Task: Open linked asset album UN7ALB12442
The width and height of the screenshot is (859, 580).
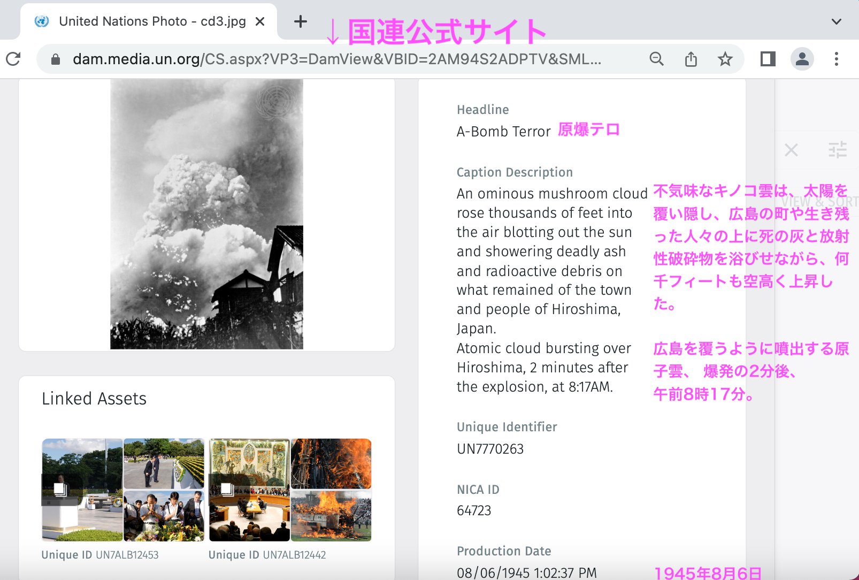Action: (290, 490)
